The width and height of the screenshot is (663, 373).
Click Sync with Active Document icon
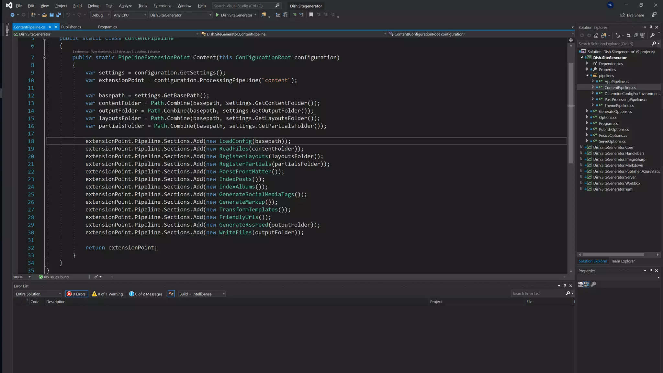[628, 36]
